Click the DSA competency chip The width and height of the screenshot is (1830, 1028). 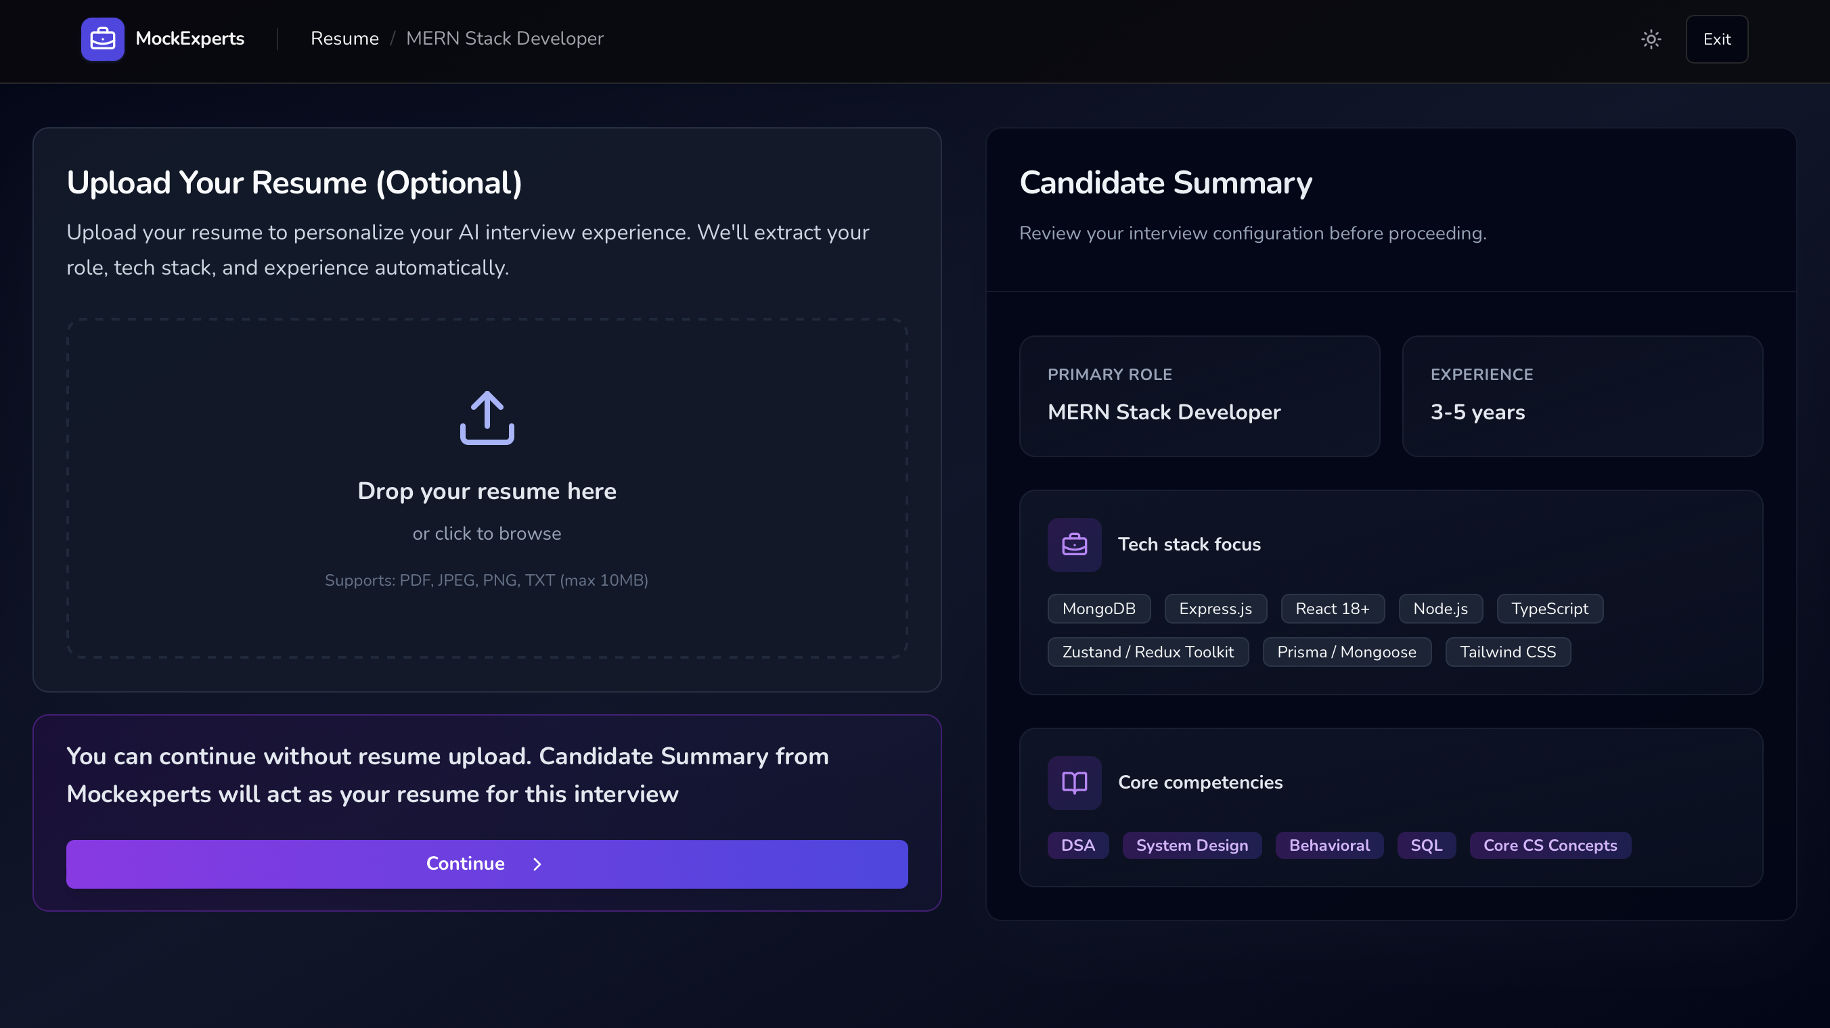click(1077, 845)
